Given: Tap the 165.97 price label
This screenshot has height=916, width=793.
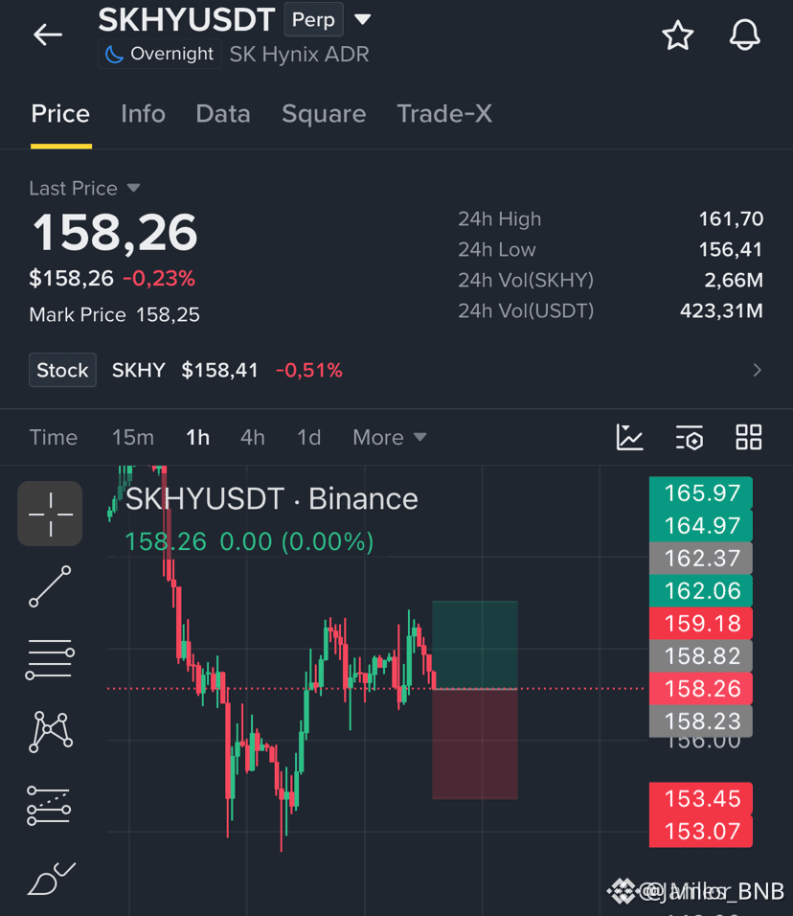Looking at the screenshot, I should tap(701, 493).
